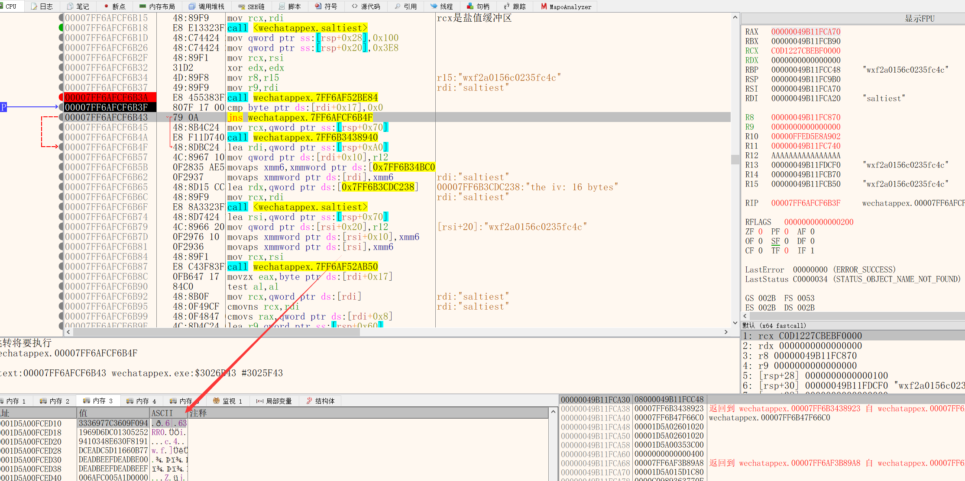Image resolution: width=965 pixels, height=481 pixels.
Task: Open the SEH链 tab
Action: pos(252,6)
